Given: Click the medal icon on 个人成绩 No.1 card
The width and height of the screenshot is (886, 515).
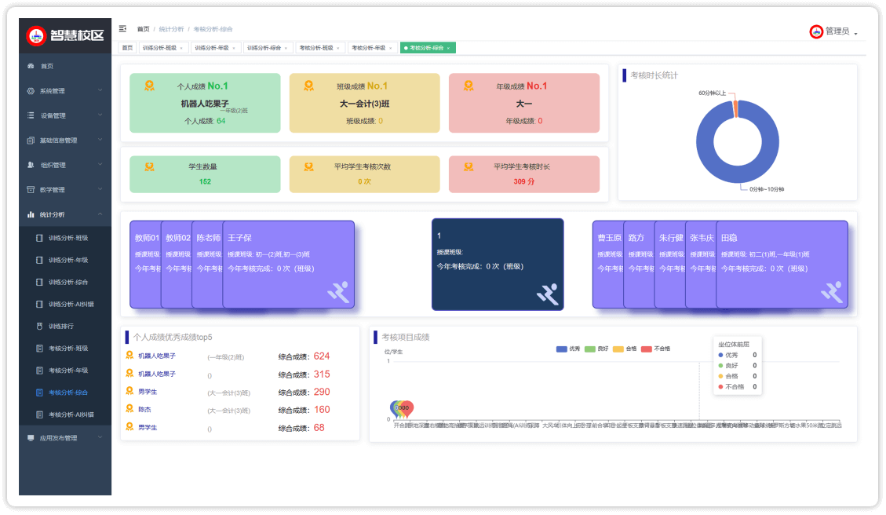Looking at the screenshot, I should pos(149,86).
